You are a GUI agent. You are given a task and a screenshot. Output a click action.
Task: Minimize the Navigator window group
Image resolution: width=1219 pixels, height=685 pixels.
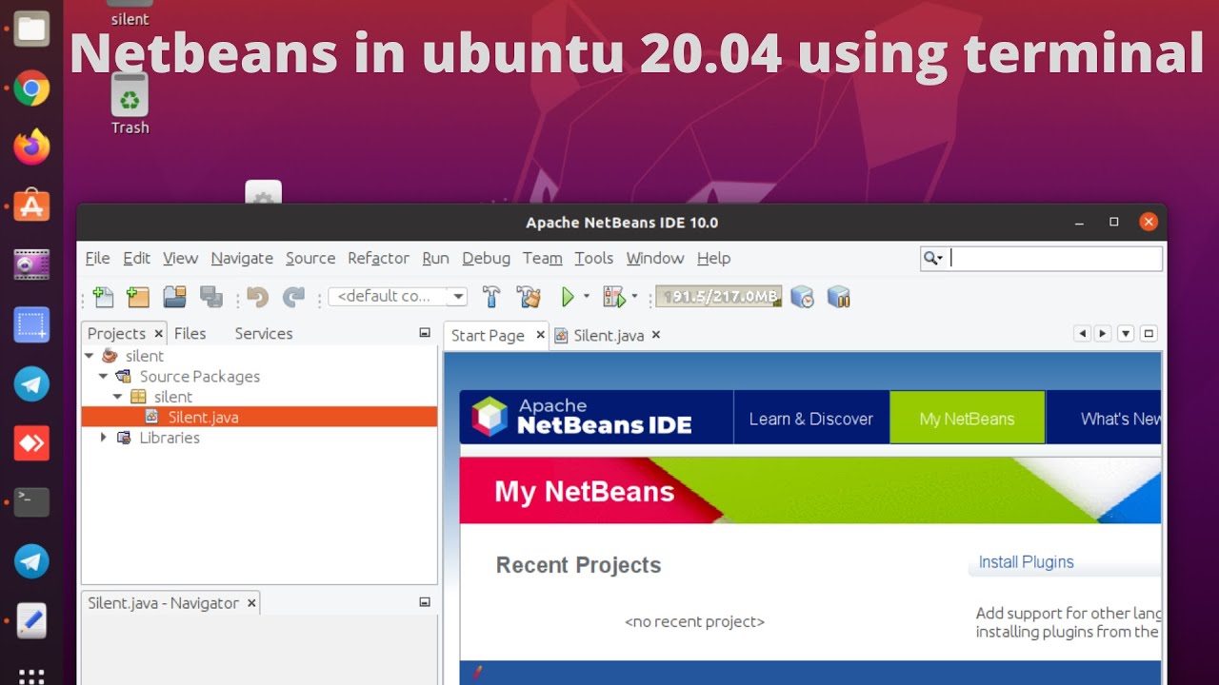coord(425,602)
